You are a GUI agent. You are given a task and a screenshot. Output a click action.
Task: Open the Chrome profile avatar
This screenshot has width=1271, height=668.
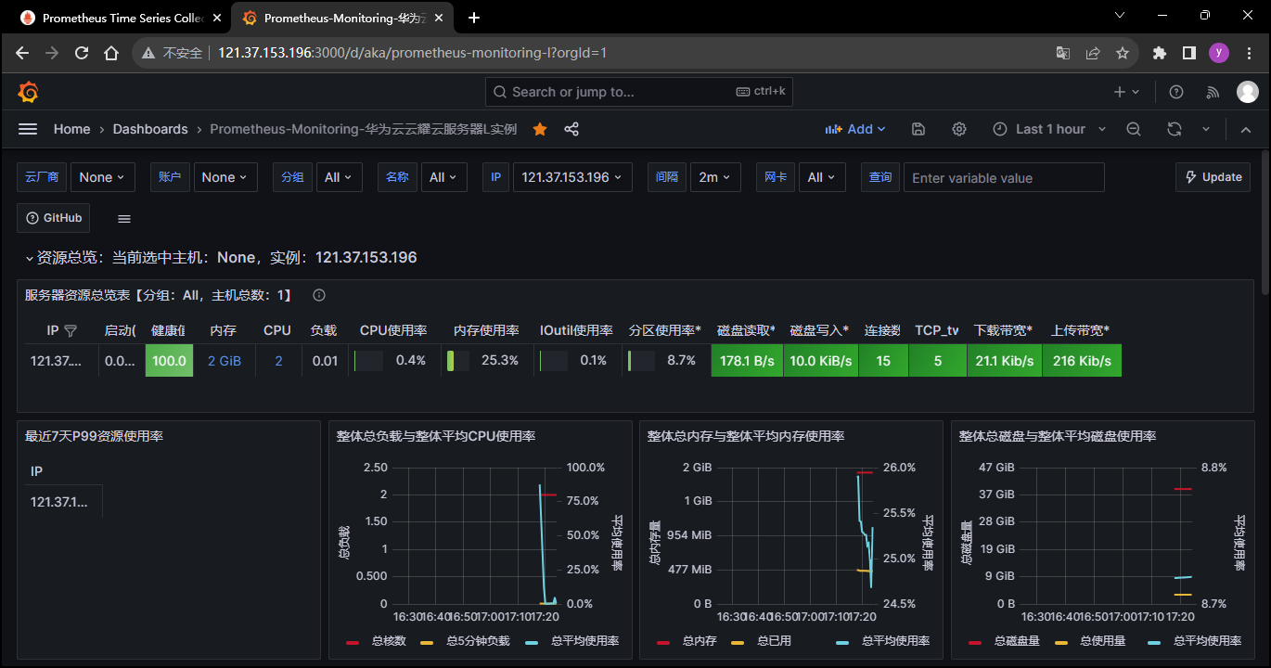[1219, 53]
